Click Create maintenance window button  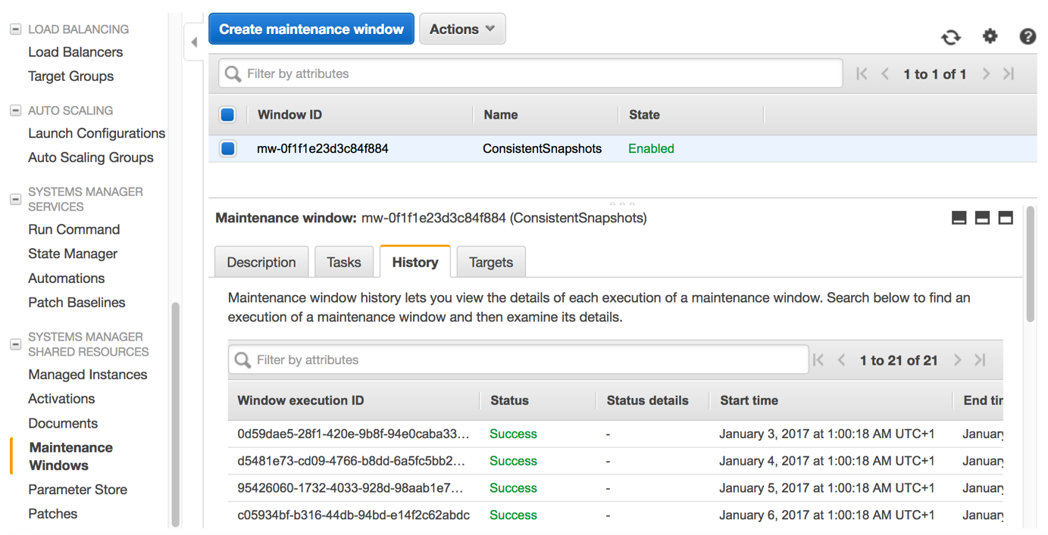click(x=311, y=29)
